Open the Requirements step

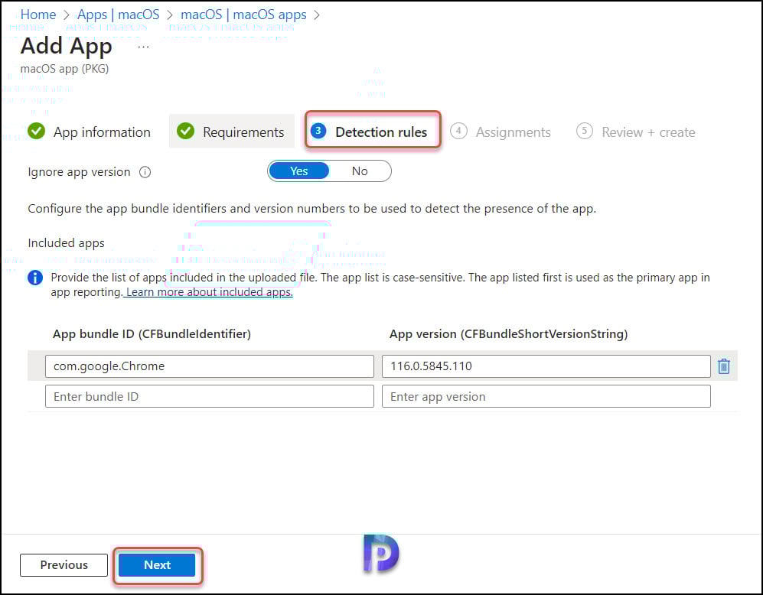[x=230, y=132]
